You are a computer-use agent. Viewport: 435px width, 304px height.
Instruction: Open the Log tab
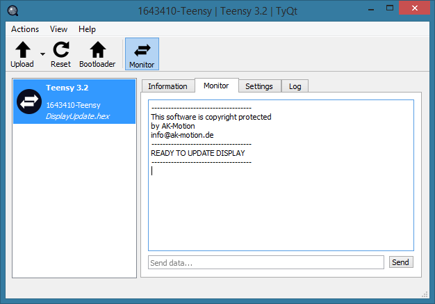coord(295,86)
